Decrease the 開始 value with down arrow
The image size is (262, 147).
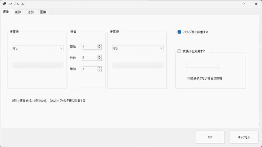click(99, 48)
